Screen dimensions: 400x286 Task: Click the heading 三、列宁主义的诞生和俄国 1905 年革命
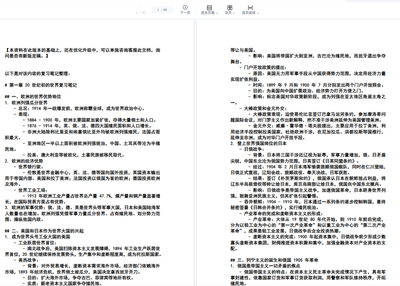(274, 260)
